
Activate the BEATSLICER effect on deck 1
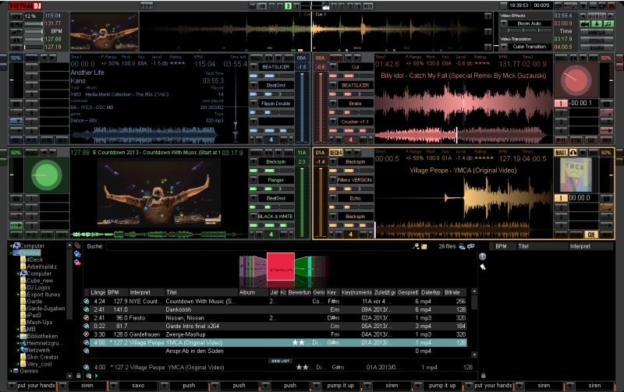point(275,68)
